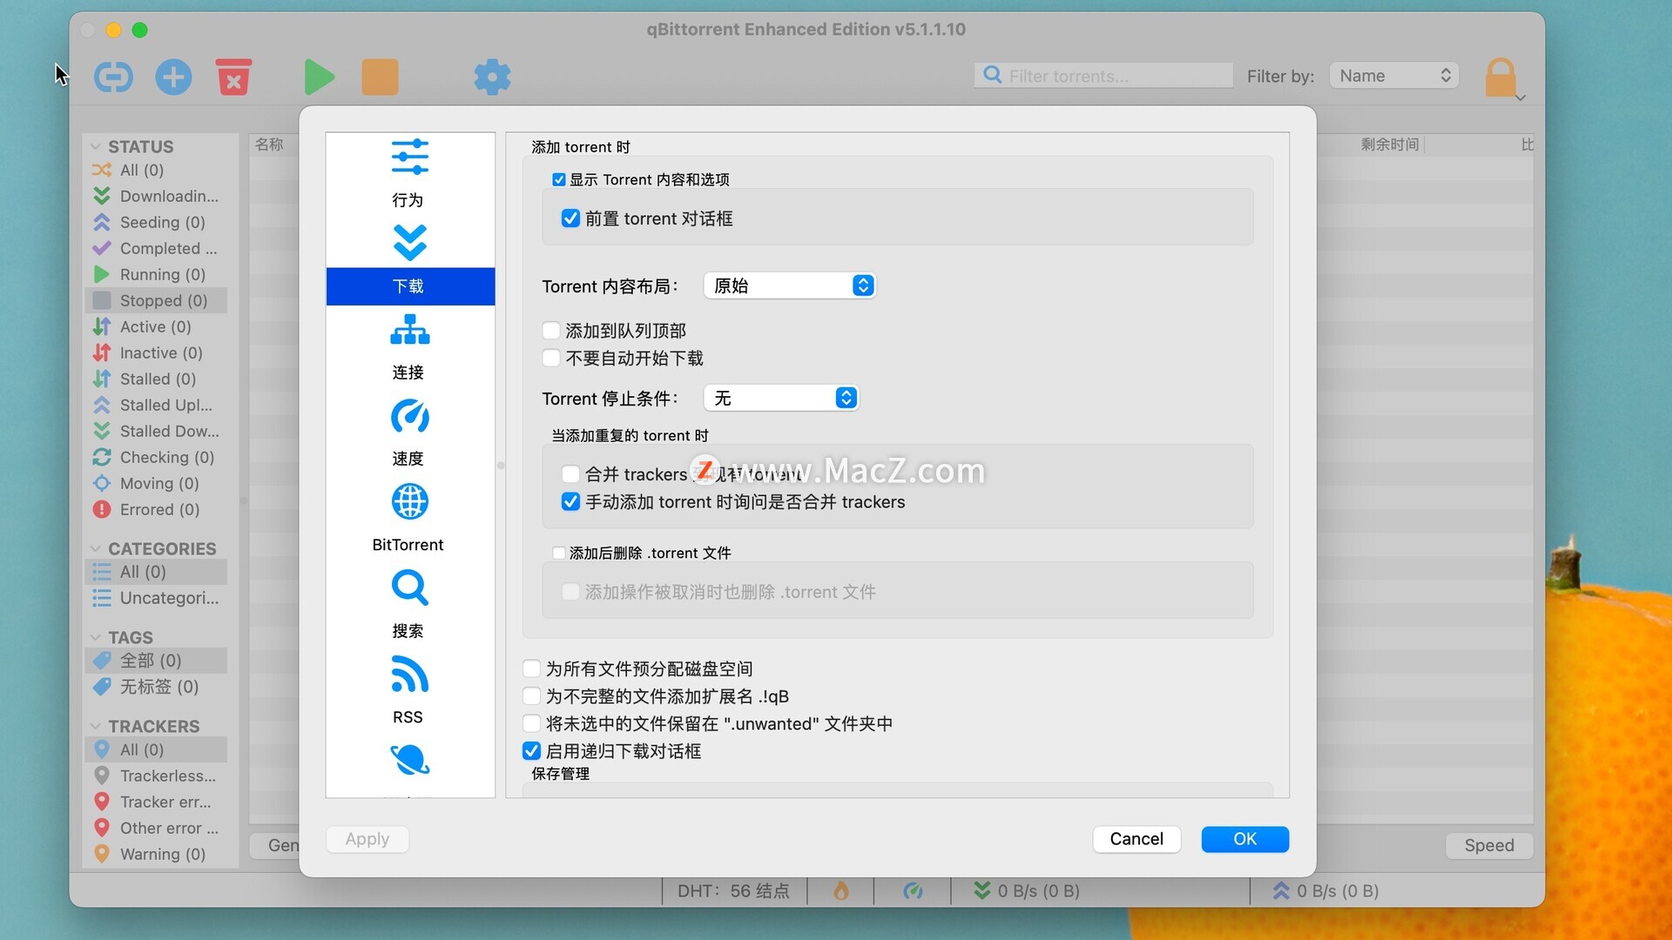
Task: Enable 添加后删除 .torrent 文件 checkbox
Action: pos(559,553)
